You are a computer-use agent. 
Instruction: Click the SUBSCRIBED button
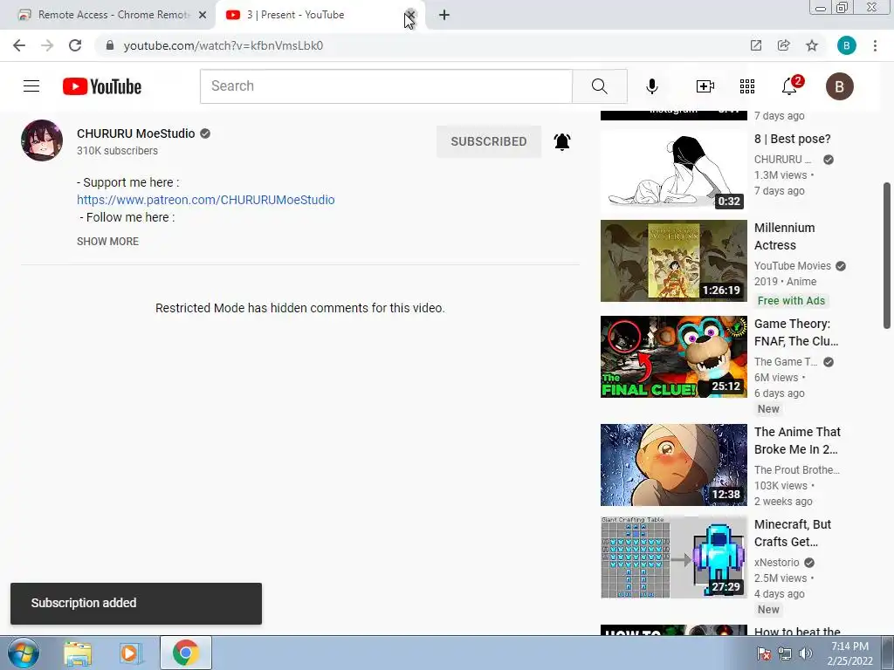click(489, 141)
